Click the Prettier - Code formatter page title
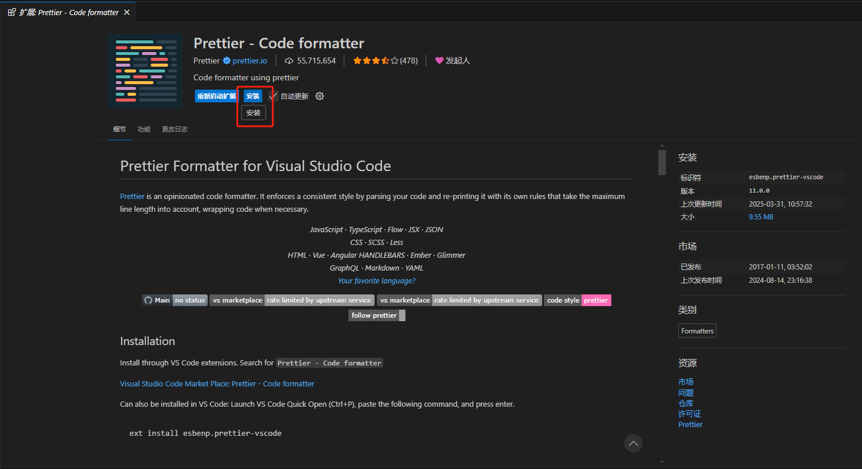862x469 pixels. (279, 43)
